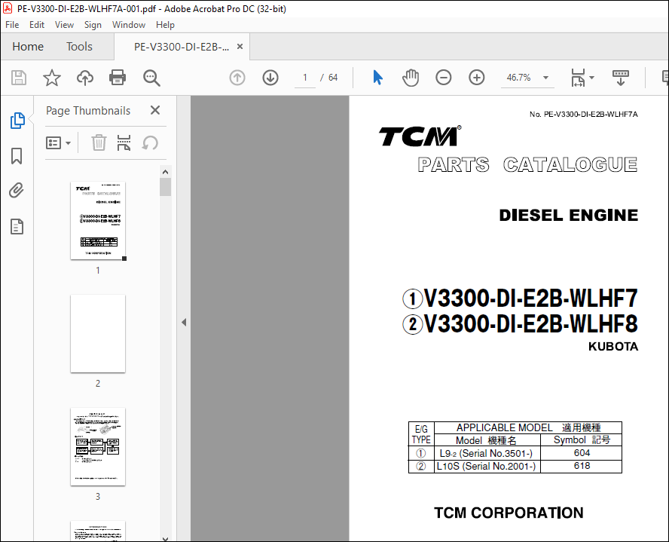Switch to the Home tab
This screenshot has height=542, width=669.
click(28, 47)
